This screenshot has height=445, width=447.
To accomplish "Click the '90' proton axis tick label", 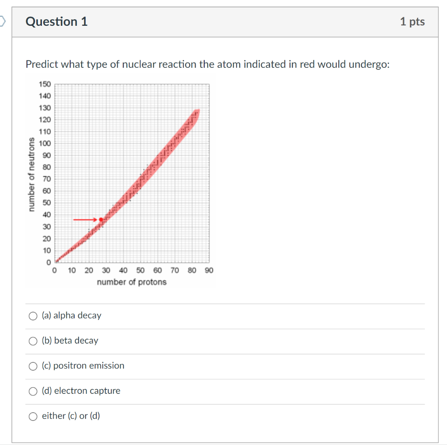I will tap(209, 270).
